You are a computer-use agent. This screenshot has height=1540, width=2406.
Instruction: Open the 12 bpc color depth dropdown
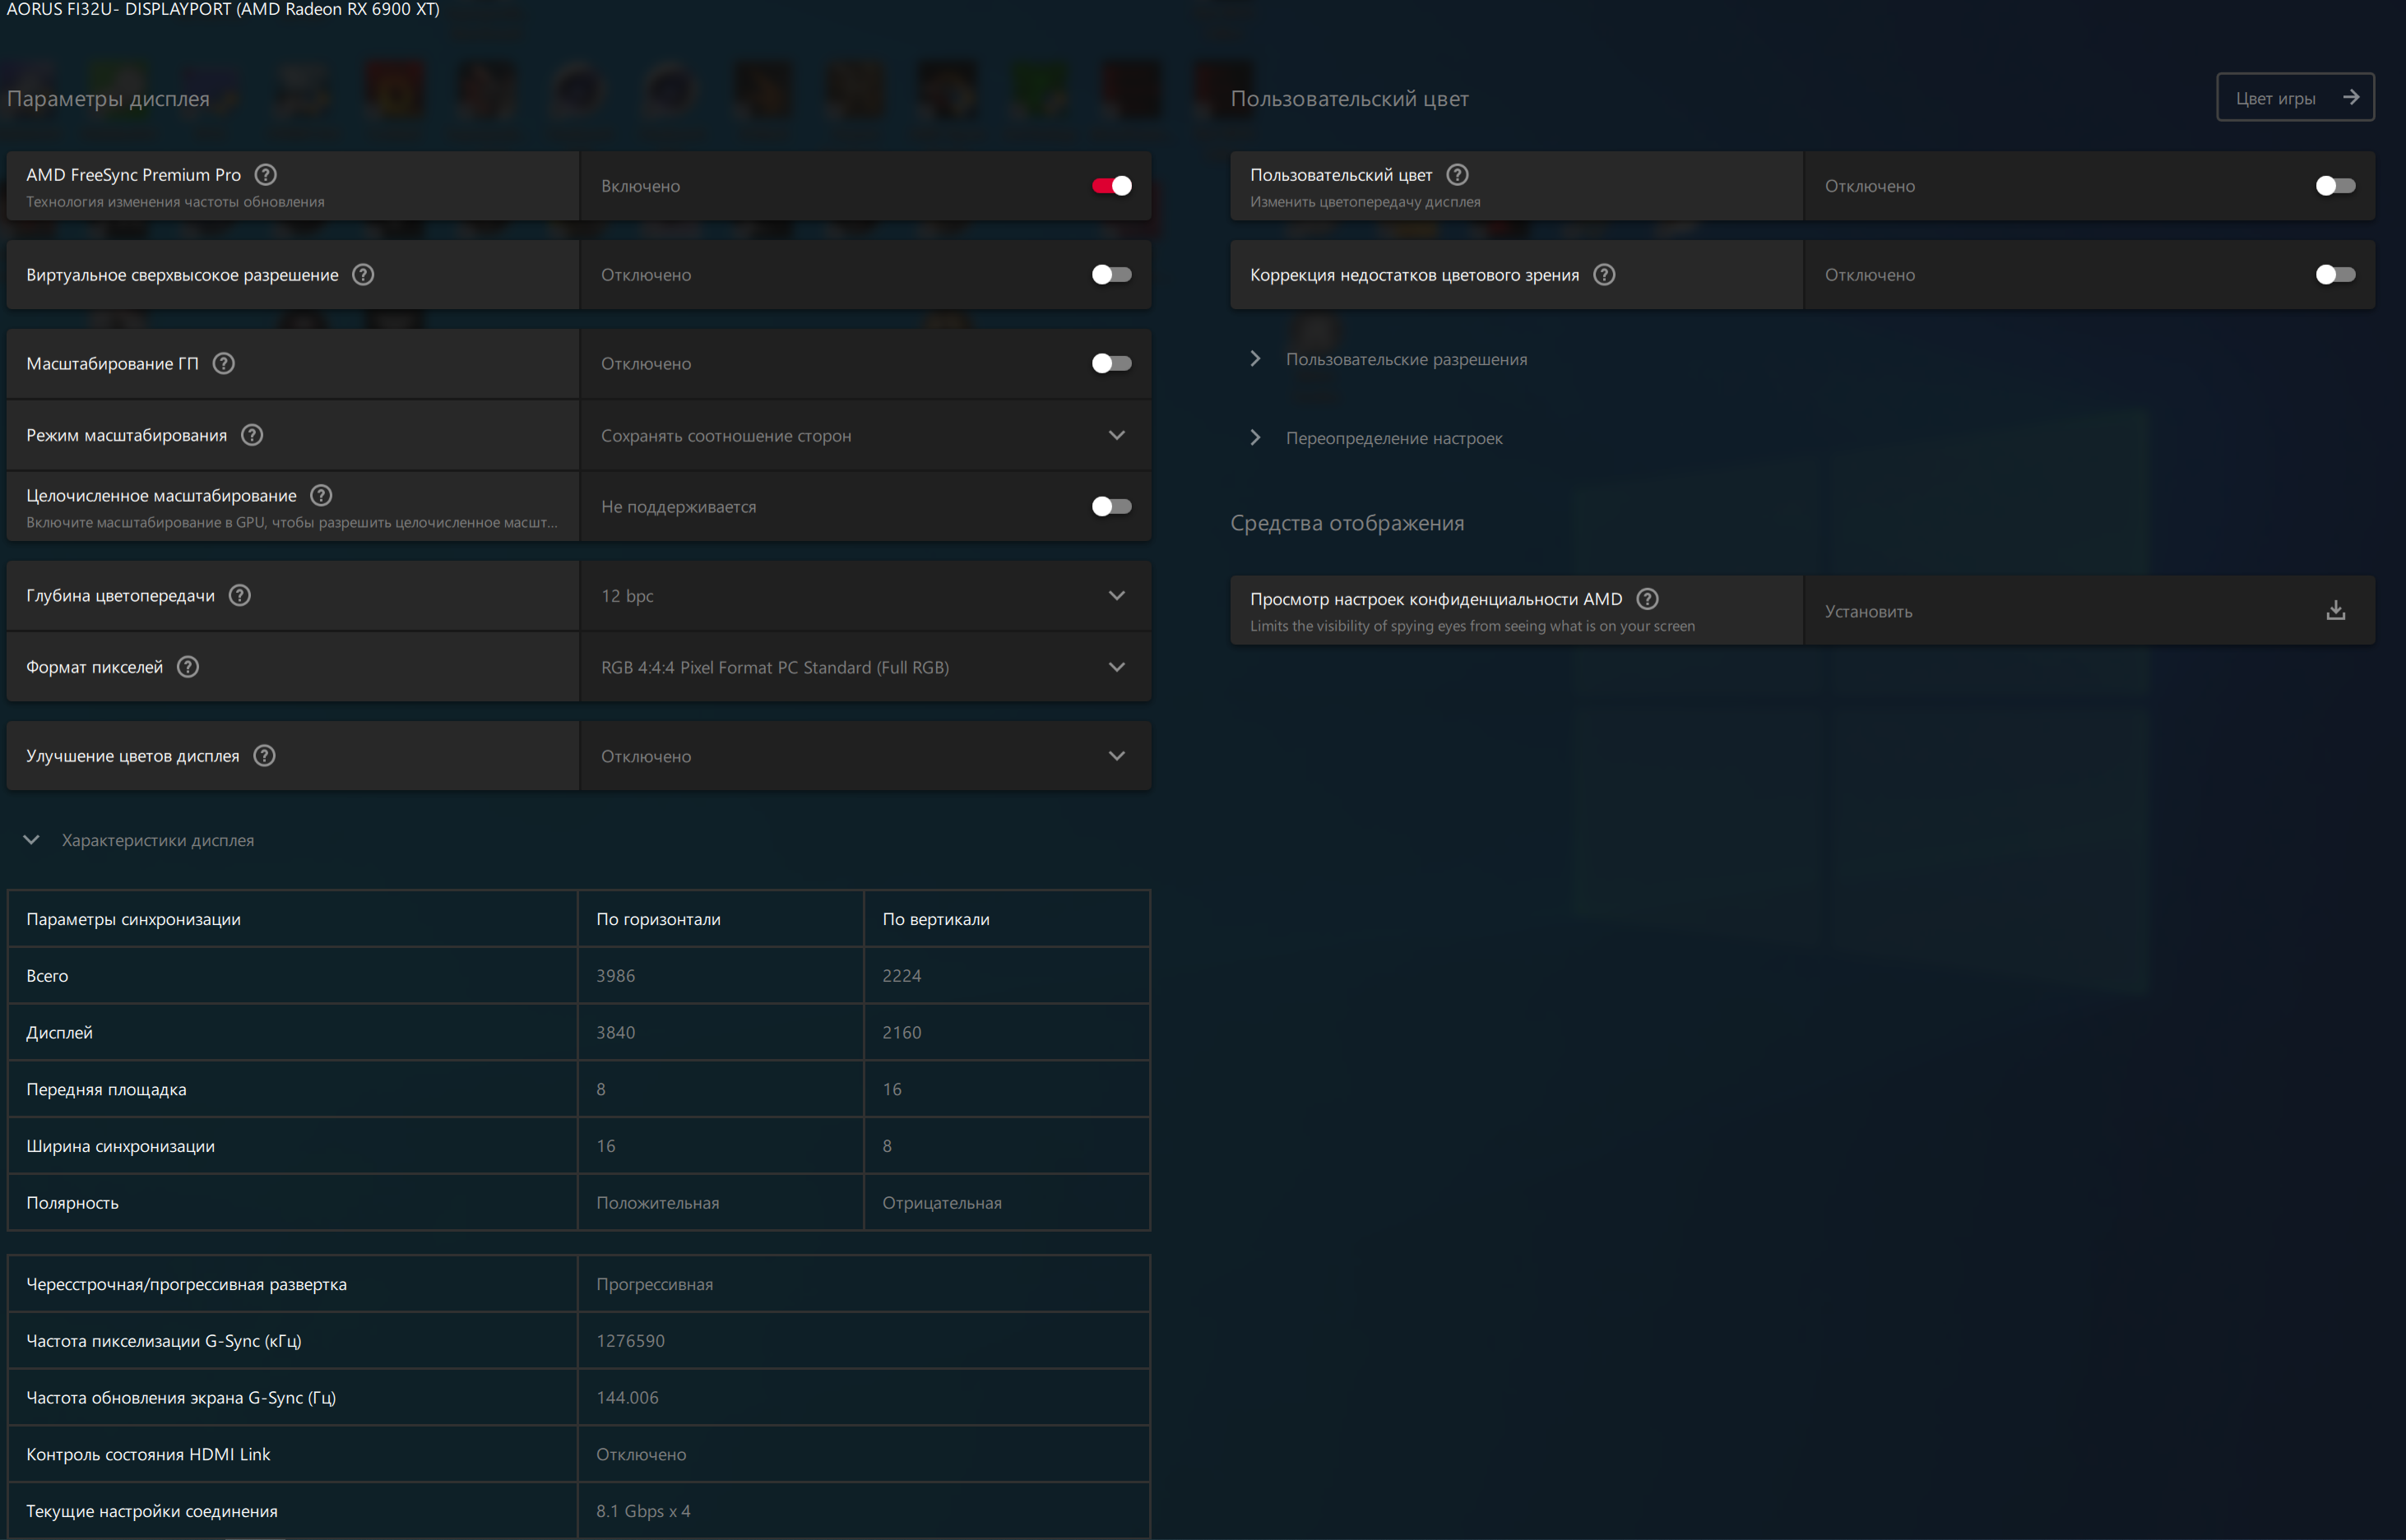pyautogui.click(x=865, y=595)
